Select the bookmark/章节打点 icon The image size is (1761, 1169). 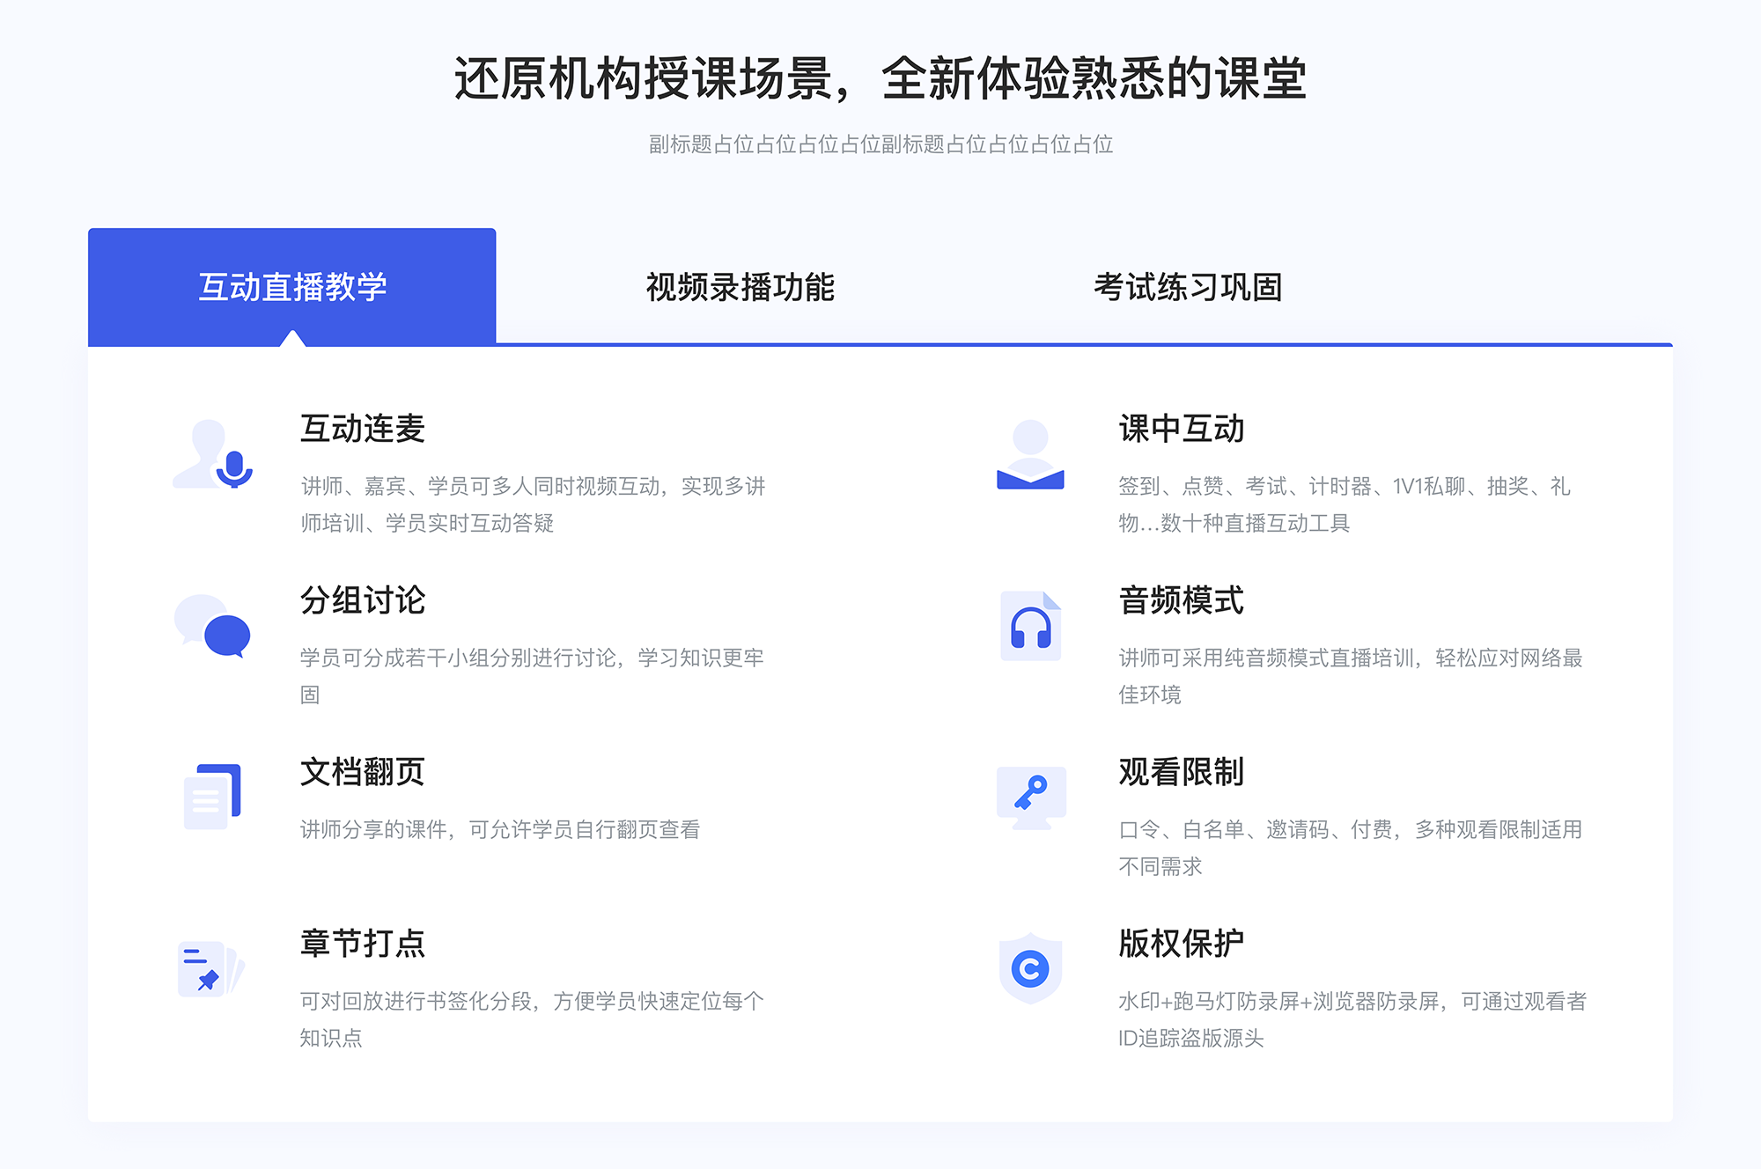210,966
